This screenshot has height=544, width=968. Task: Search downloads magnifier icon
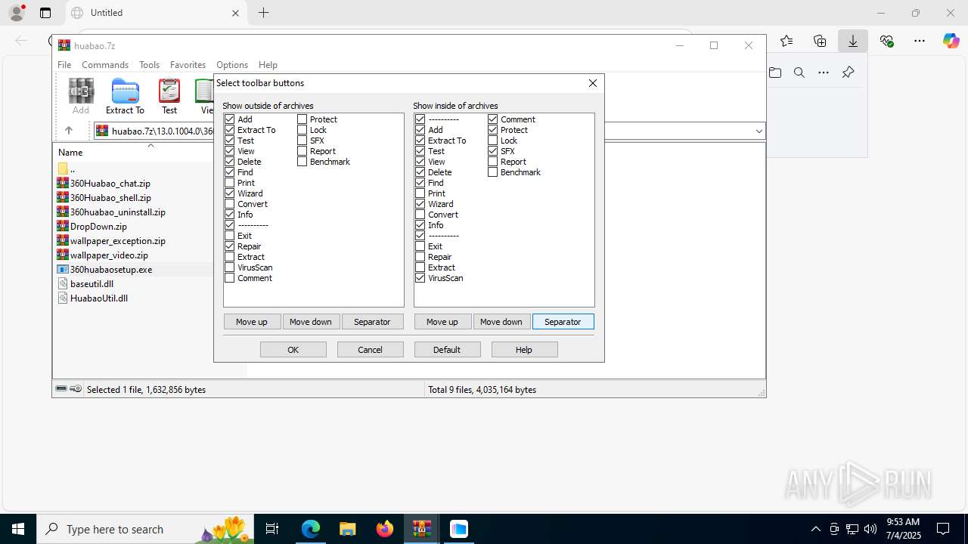pos(799,73)
